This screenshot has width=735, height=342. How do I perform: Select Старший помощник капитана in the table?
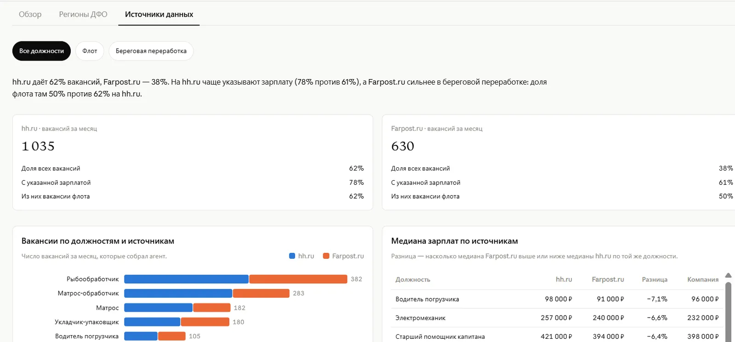click(x=440, y=336)
